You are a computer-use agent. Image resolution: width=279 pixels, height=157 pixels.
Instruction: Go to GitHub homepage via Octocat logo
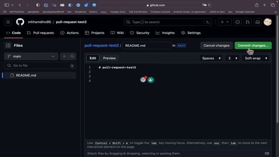[20, 22]
